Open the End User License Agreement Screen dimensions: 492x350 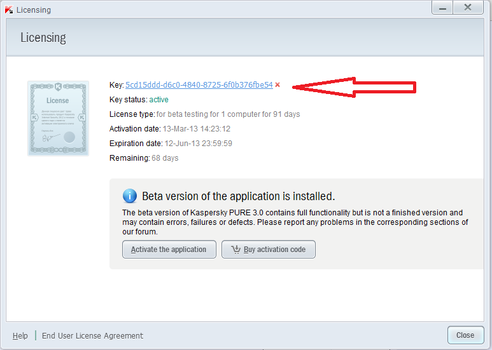[92, 335]
